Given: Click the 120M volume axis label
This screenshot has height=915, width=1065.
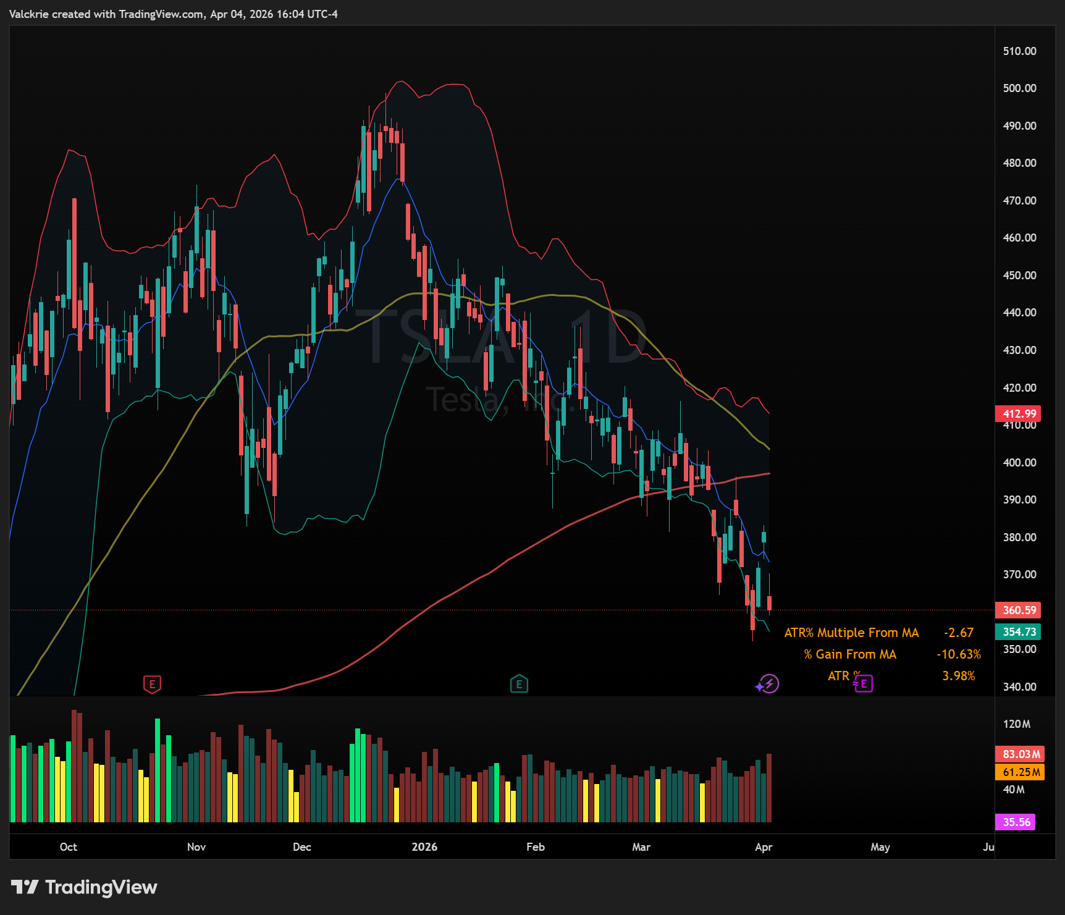Looking at the screenshot, I should point(1017,724).
